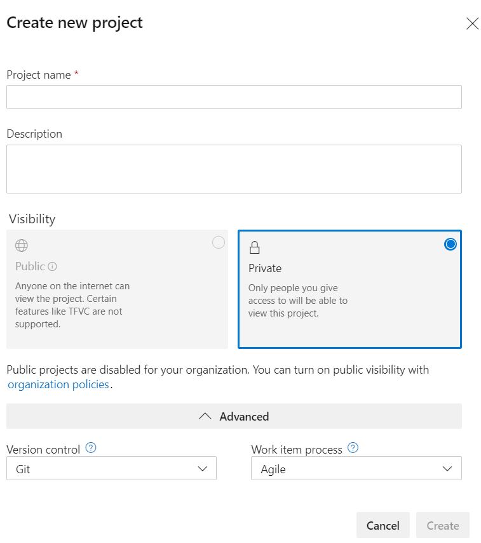The height and width of the screenshot is (543, 481).
Task: Collapse the Advanced section
Action: 234,416
